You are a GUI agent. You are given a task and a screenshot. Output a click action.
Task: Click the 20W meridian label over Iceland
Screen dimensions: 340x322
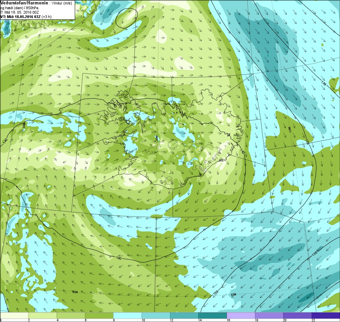click(x=156, y=138)
